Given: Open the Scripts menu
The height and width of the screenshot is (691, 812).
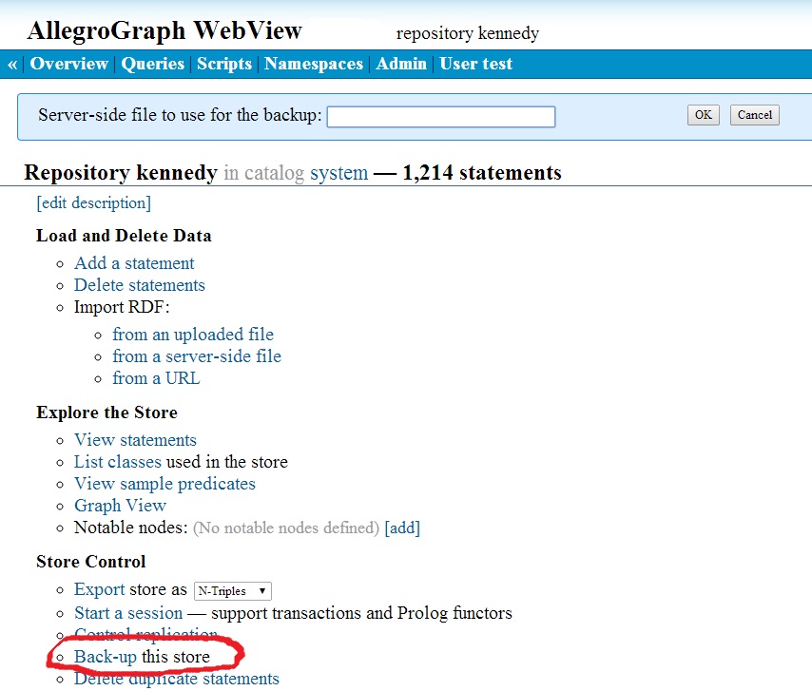Looking at the screenshot, I should (224, 64).
